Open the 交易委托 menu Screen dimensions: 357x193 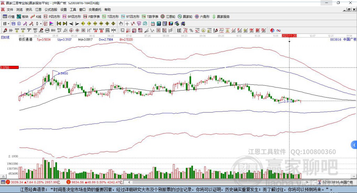pos(95,9)
